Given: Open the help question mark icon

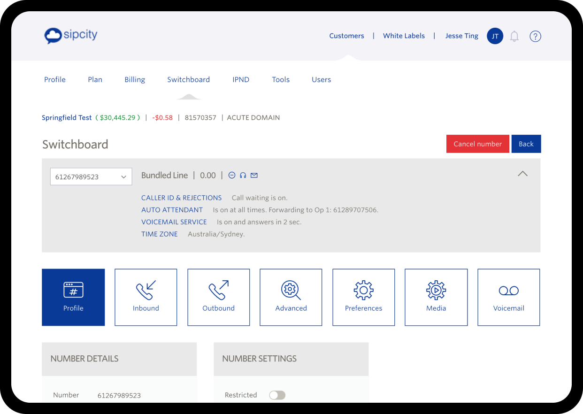Looking at the screenshot, I should (535, 36).
